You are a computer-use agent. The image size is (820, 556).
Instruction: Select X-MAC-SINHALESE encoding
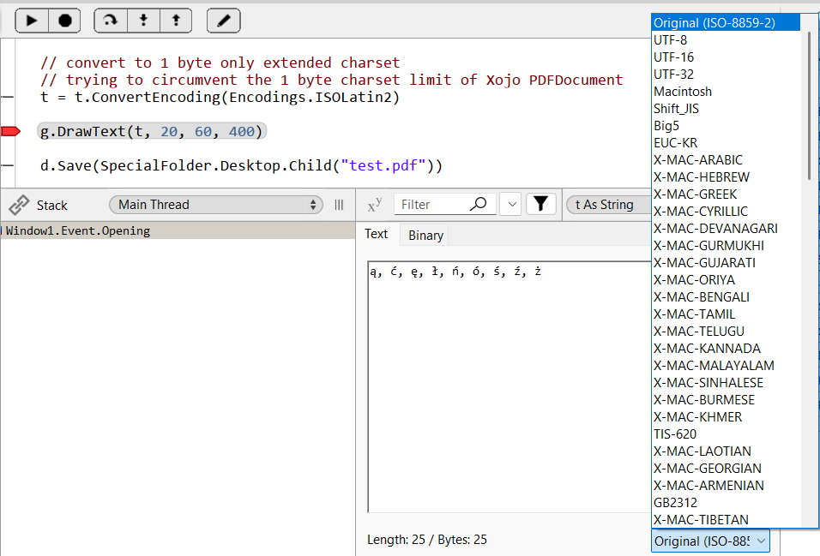pyautogui.click(x=726, y=383)
